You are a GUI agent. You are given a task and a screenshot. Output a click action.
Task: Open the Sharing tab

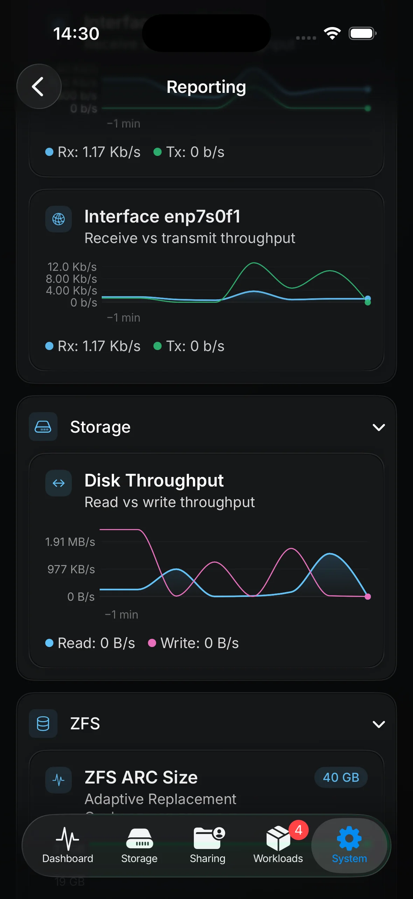tap(208, 845)
